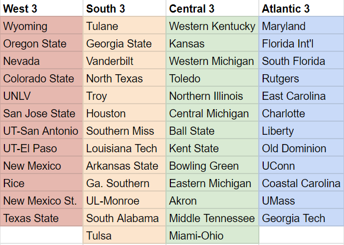Click the Rutgers cell
The width and height of the screenshot is (344, 245).
[x=301, y=78]
